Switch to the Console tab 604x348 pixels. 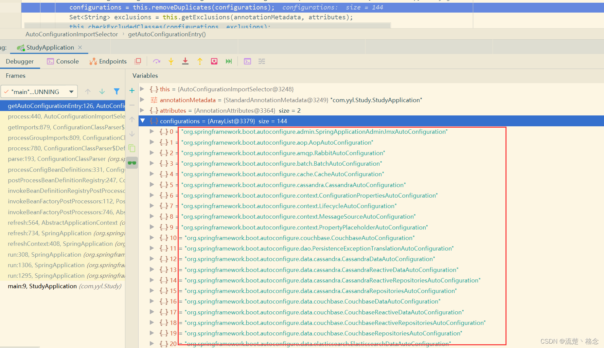(x=63, y=61)
